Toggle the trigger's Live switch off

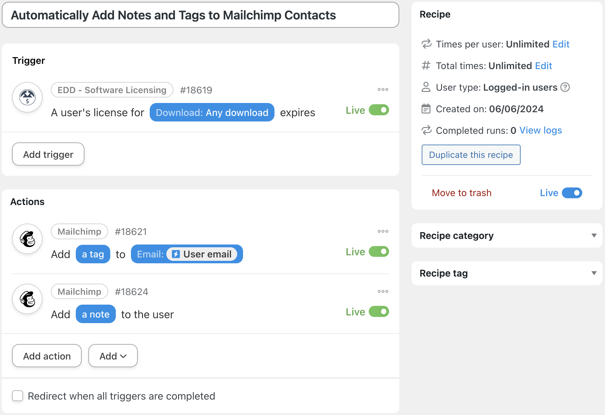point(379,110)
